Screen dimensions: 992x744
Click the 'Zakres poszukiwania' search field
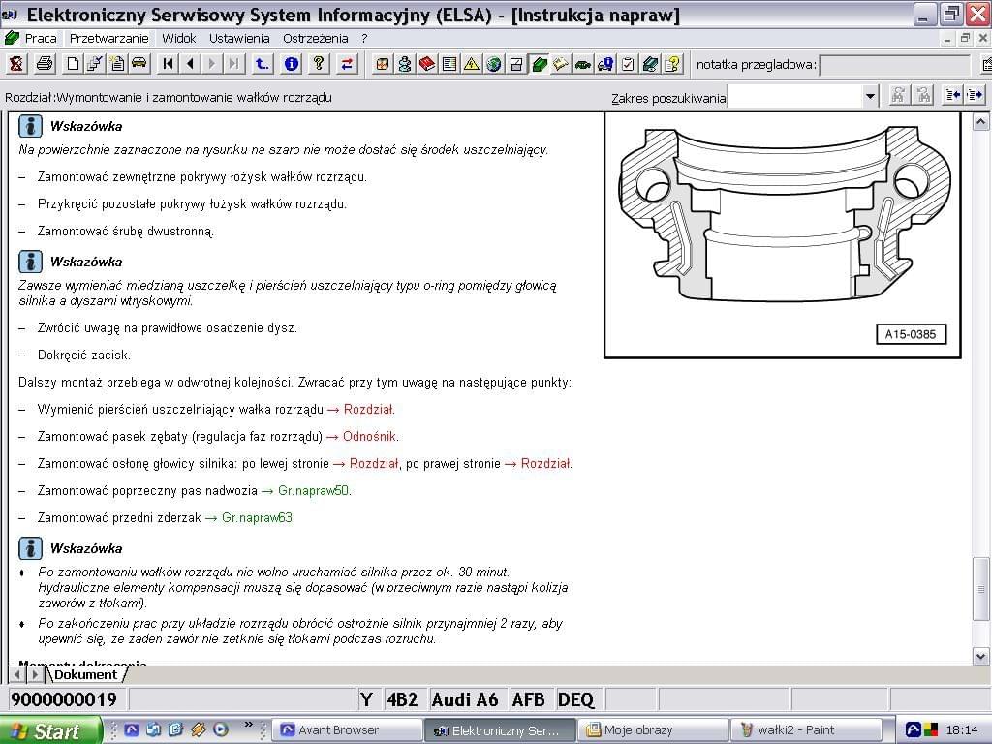tap(795, 97)
